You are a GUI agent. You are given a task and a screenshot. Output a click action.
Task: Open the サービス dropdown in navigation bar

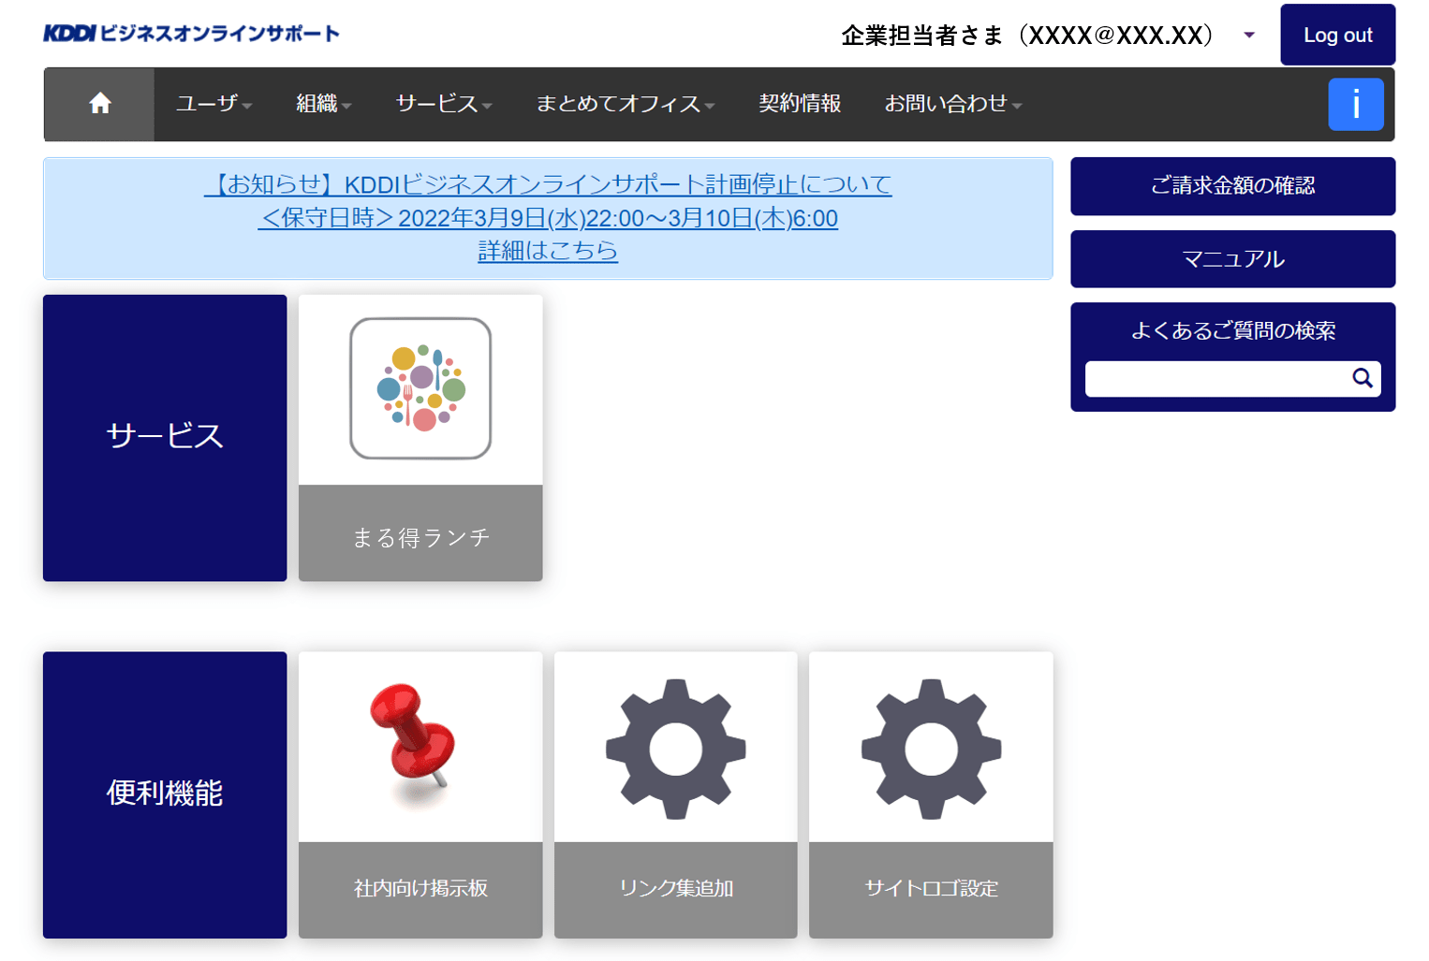443,104
